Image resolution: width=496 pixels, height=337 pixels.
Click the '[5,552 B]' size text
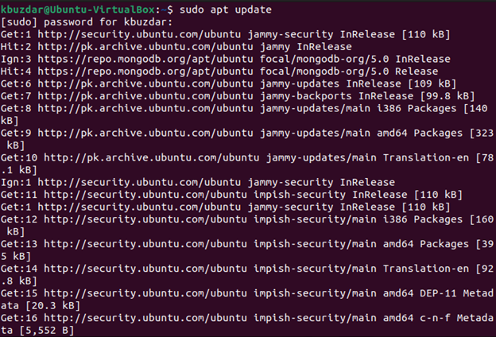(x=47, y=331)
